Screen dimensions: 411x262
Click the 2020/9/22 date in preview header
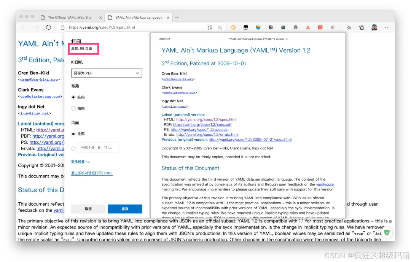point(165,39)
